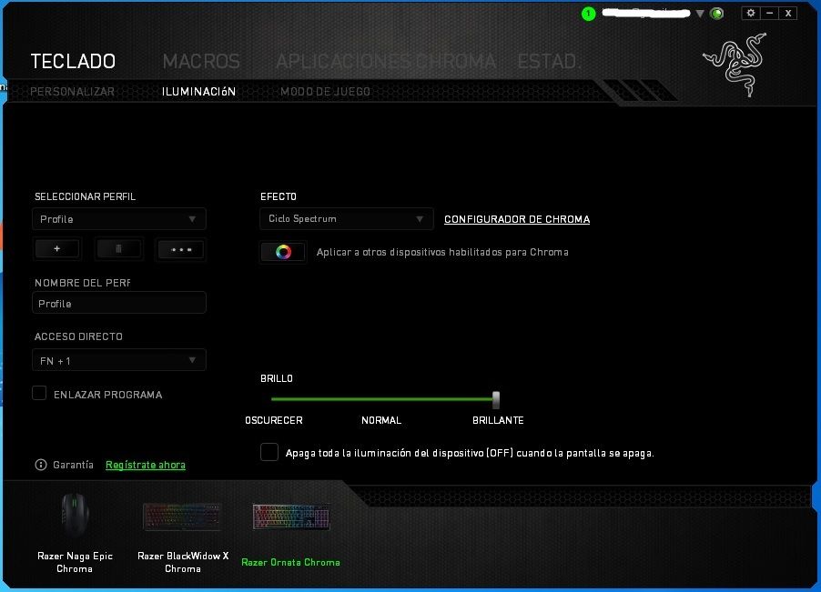Enable the Enlazar Programa checkbox
The height and width of the screenshot is (592, 821).
pyautogui.click(x=39, y=394)
